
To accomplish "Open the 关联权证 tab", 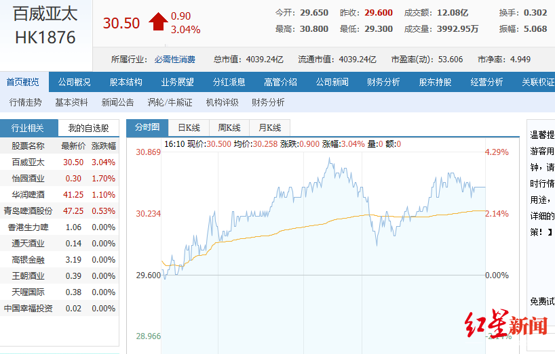I will 538,82.
